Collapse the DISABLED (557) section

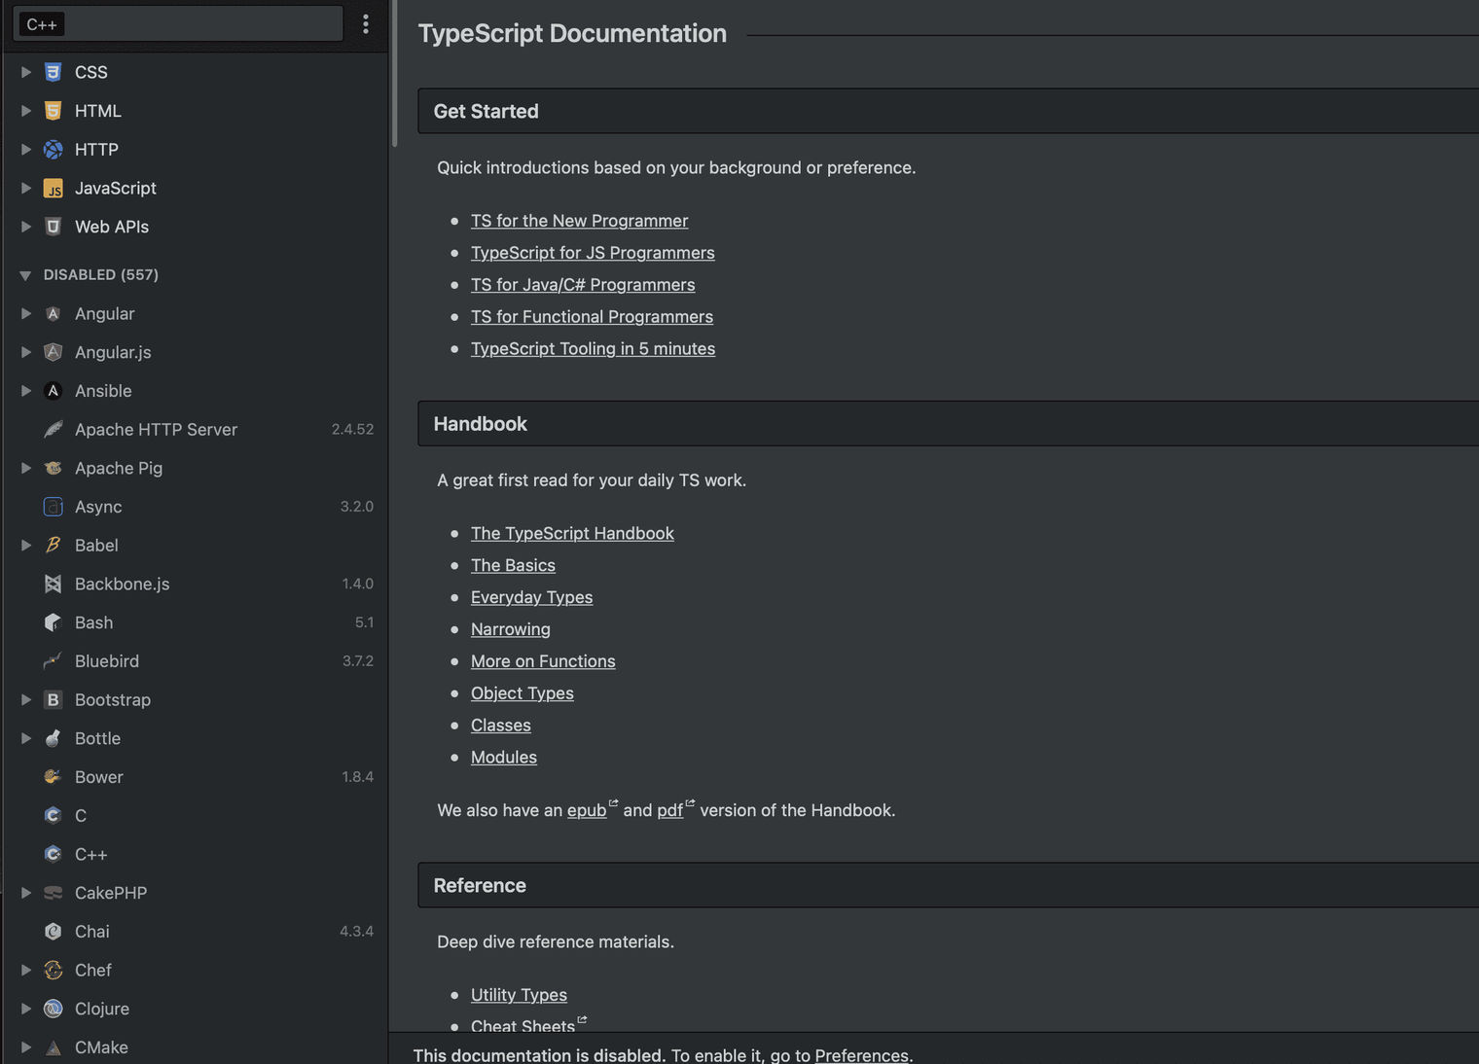(x=26, y=275)
